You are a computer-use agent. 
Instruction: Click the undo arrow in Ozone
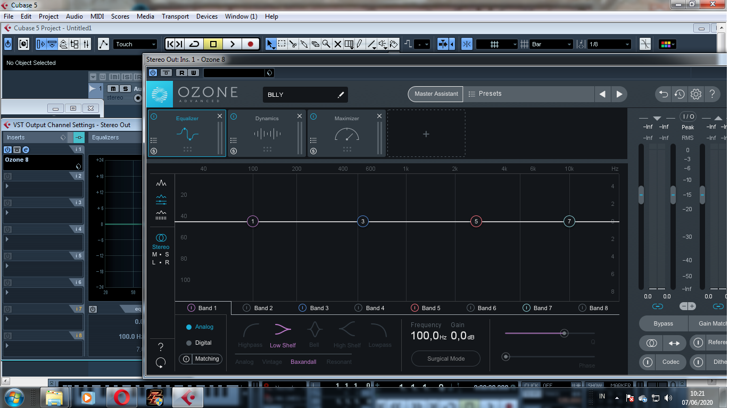(x=662, y=94)
